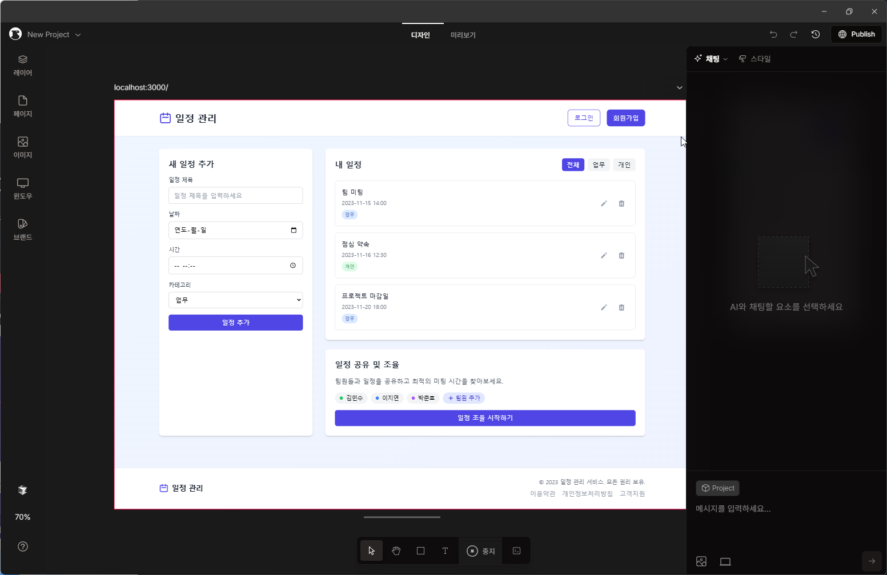The height and width of the screenshot is (575, 887).
Task: Open the 브랜드 brand panel
Action: (23, 230)
